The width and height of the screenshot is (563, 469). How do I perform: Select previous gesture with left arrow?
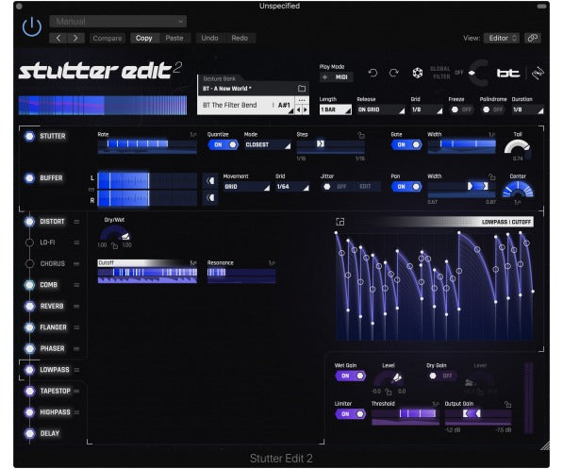click(x=298, y=109)
